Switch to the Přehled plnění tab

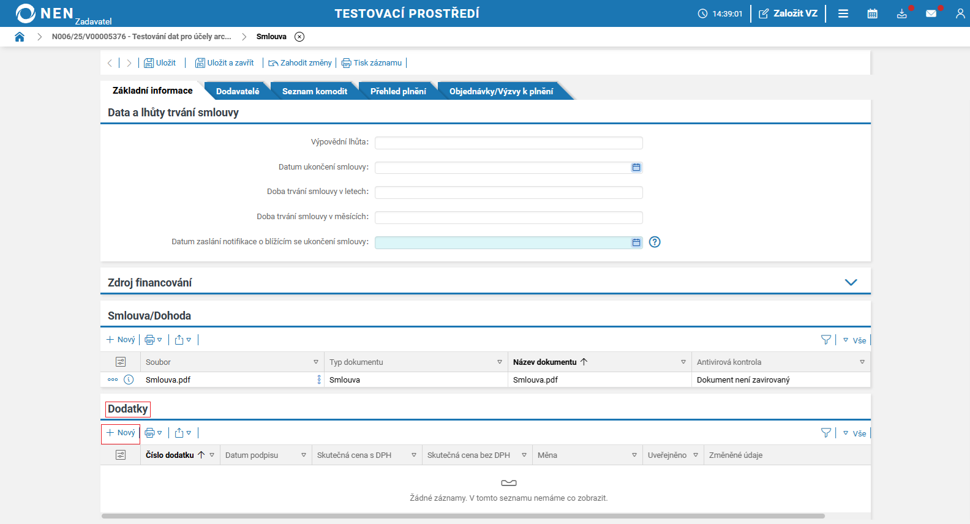(398, 91)
